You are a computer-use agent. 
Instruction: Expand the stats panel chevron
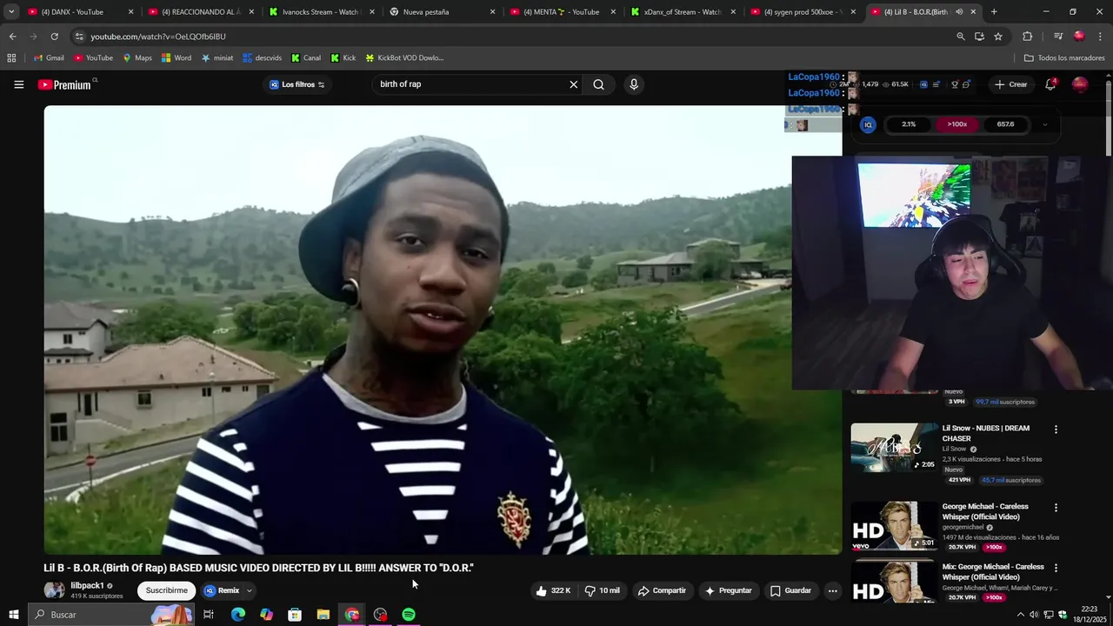pos(1044,124)
